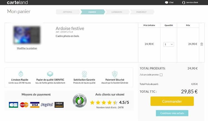Click the Livraison Rapide stopwatch icon
208x121 pixels.
[21, 74]
